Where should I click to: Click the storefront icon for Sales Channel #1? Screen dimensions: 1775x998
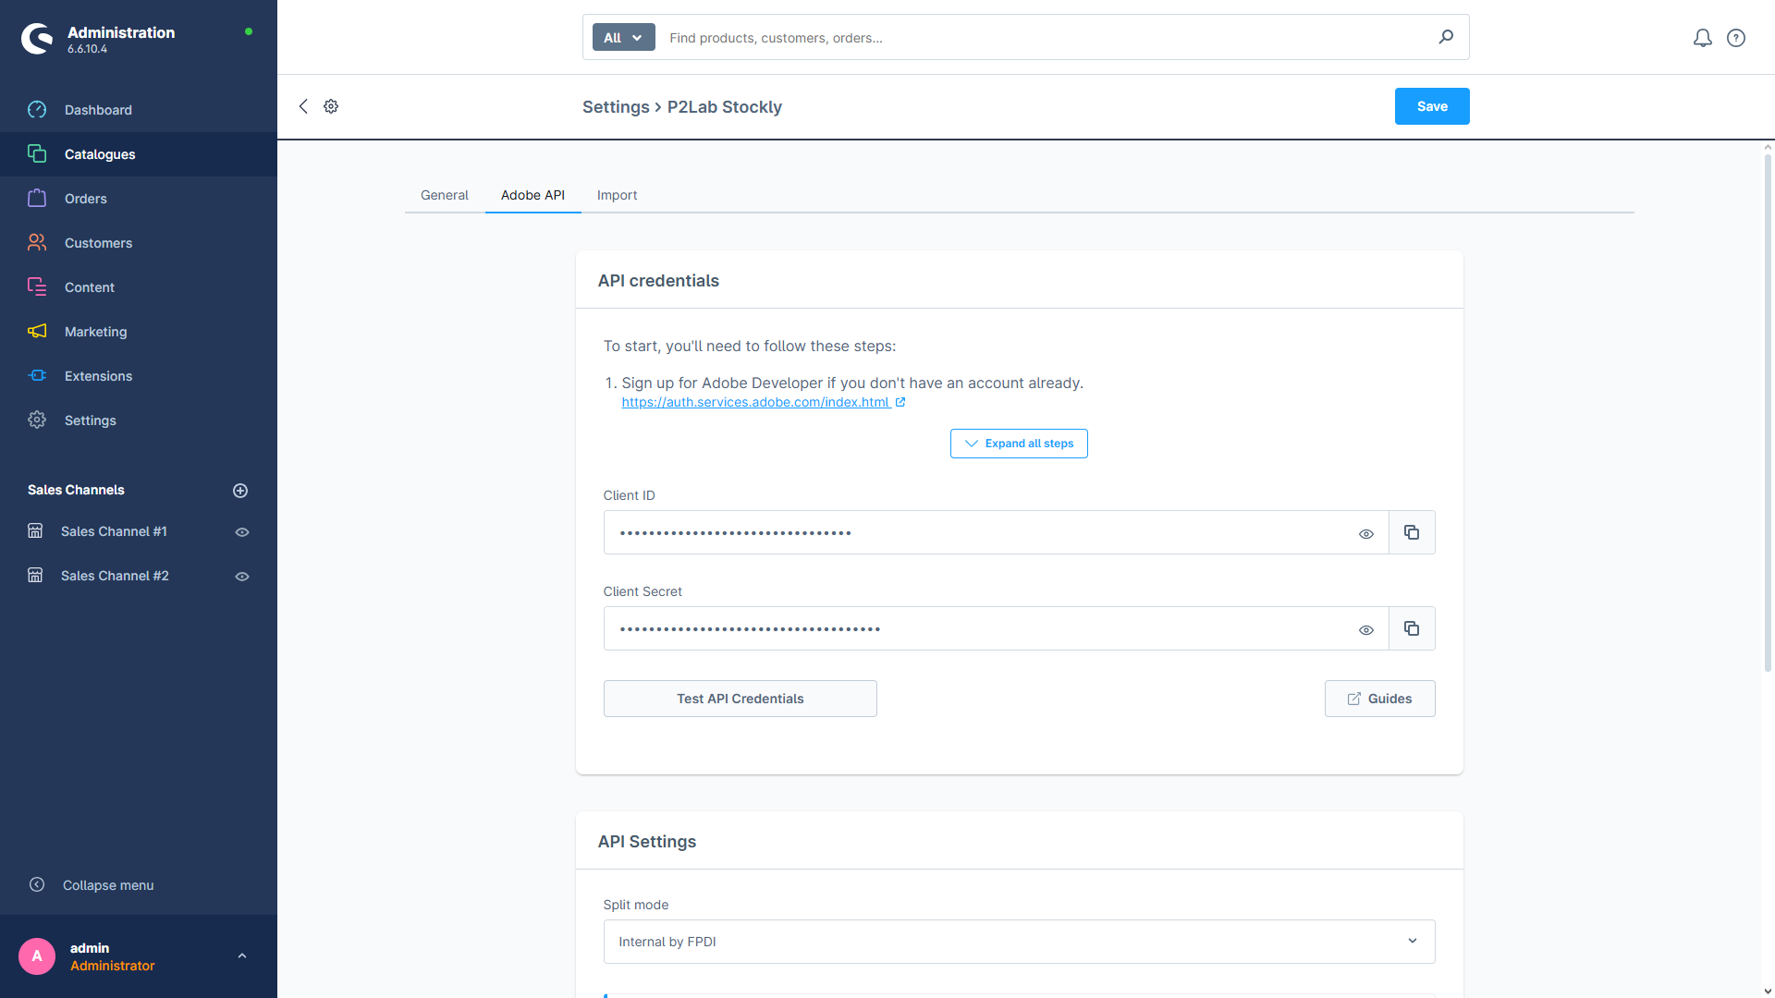[x=35, y=531]
